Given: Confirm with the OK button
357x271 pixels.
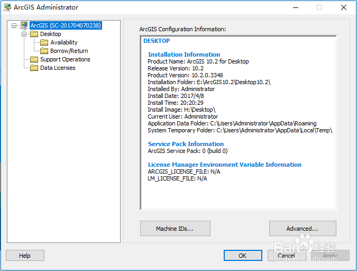Looking at the screenshot, I should pos(243,256).
